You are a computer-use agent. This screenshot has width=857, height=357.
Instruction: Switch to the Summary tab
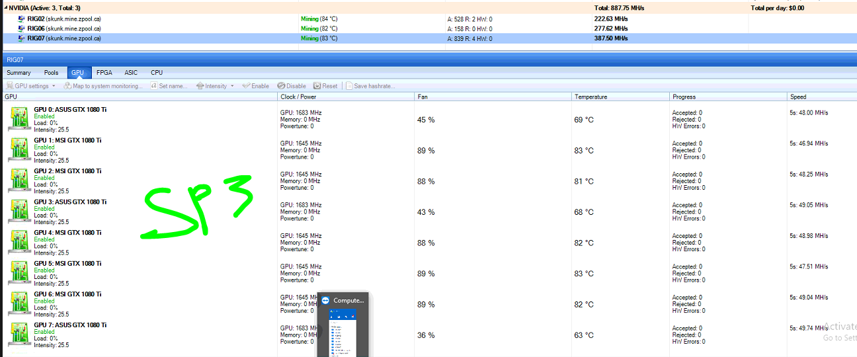(x=19, y=73)
